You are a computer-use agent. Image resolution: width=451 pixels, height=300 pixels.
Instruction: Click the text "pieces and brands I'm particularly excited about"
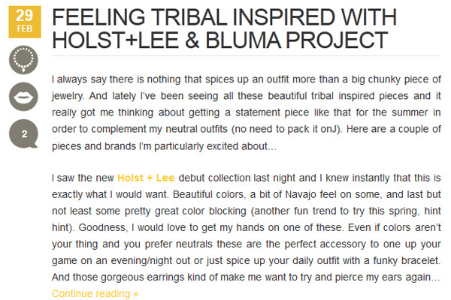pos(159,145)
